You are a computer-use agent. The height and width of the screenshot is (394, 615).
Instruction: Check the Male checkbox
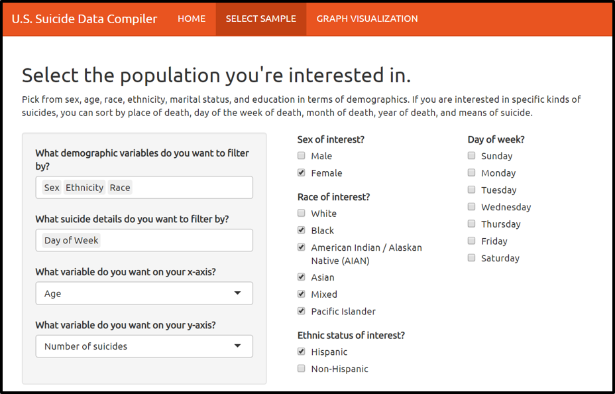coord(302,156)
